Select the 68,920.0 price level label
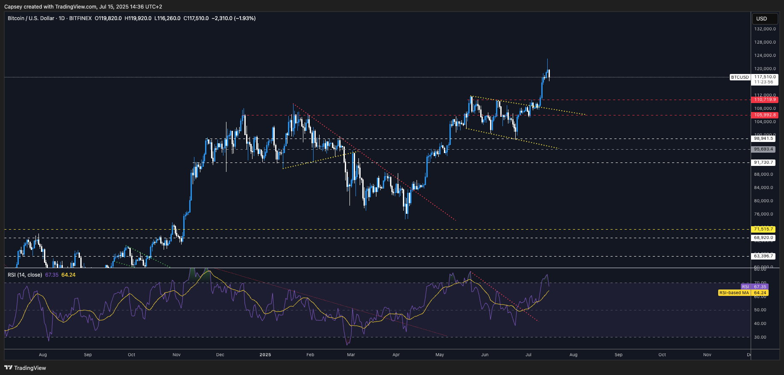784x375 pixels. [763, 238]
